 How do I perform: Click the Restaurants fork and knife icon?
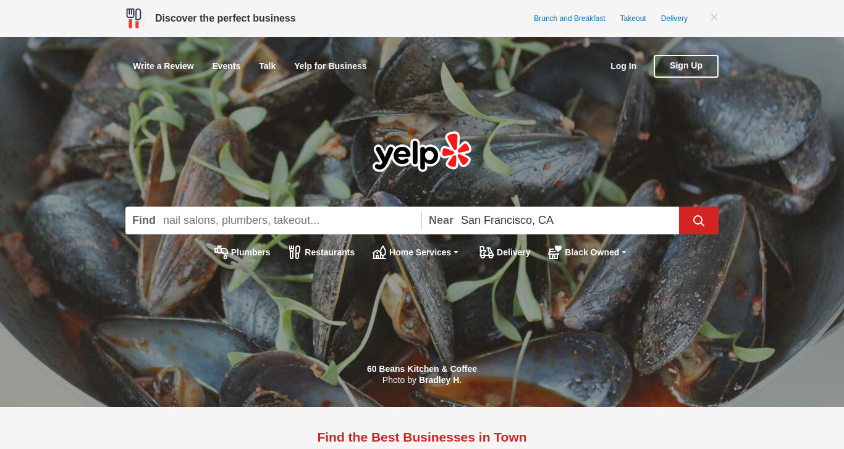point(295,252)
